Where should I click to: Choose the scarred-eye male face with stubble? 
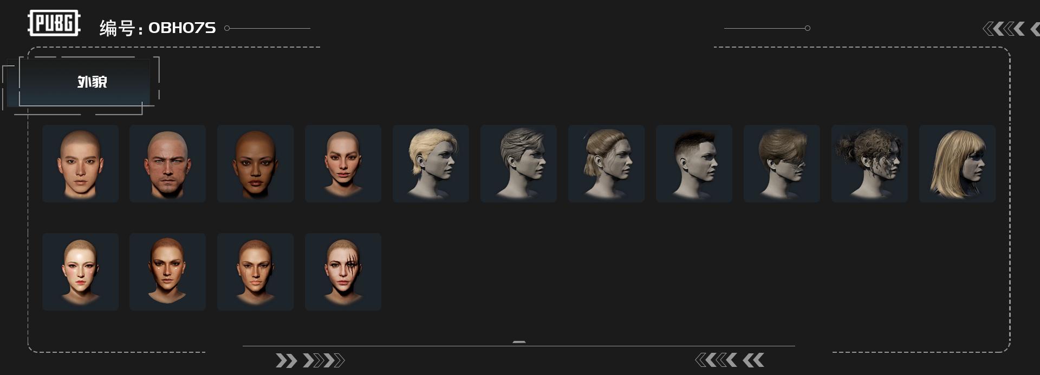pos(167,163)
